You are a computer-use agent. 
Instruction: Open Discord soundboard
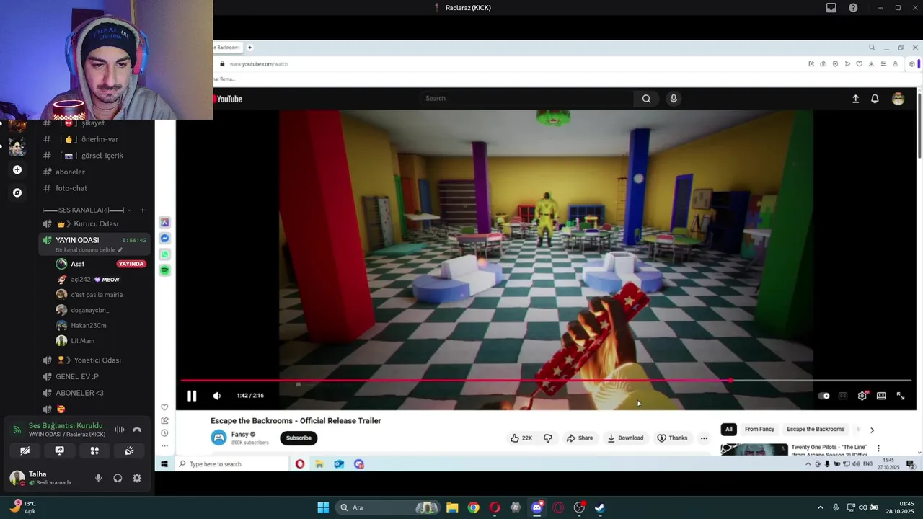(x=129, y=451)
